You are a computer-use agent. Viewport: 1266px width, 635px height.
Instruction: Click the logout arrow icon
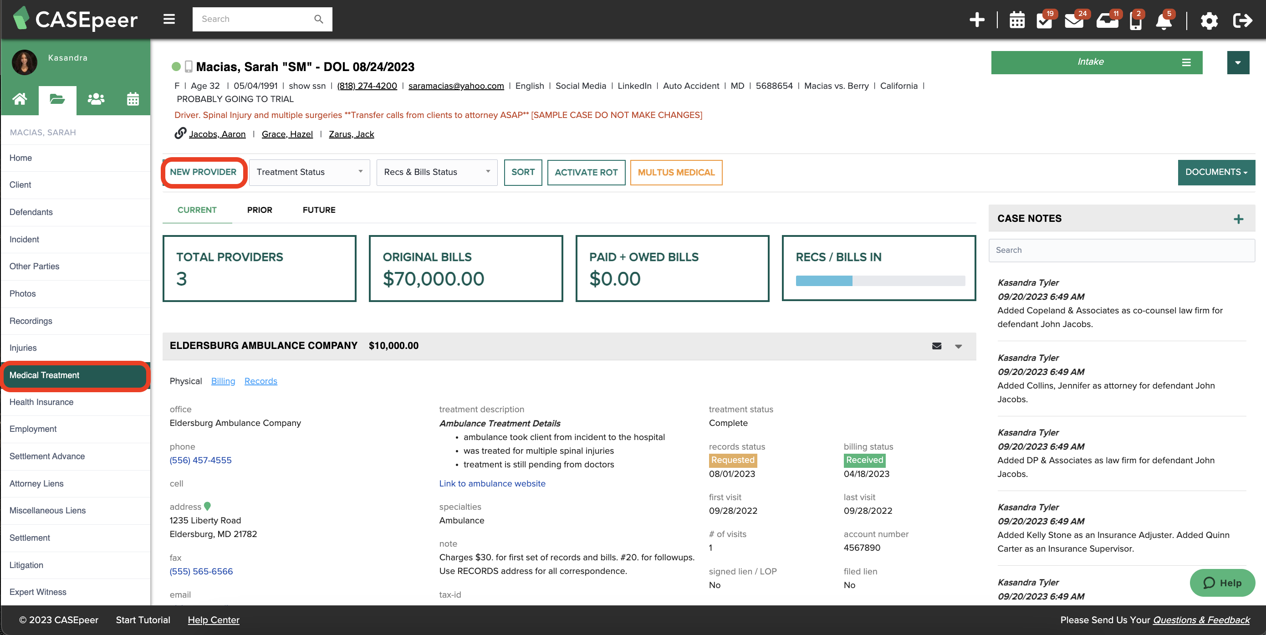1242,20
